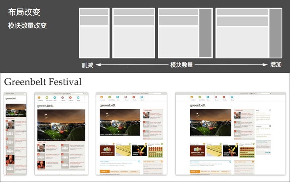Screen dimensions: 290x182
Task: Open See this year's lineup tile, widest layout
Action: 230,151
